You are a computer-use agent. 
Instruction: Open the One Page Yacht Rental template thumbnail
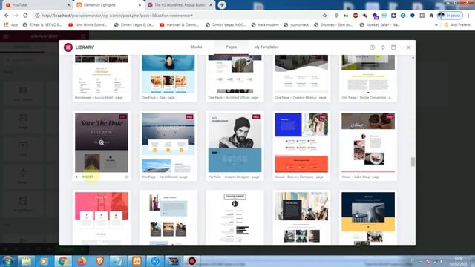point(168,142)
